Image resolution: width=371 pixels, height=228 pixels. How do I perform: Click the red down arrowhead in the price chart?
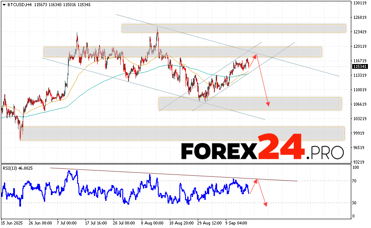click(268, 104)
